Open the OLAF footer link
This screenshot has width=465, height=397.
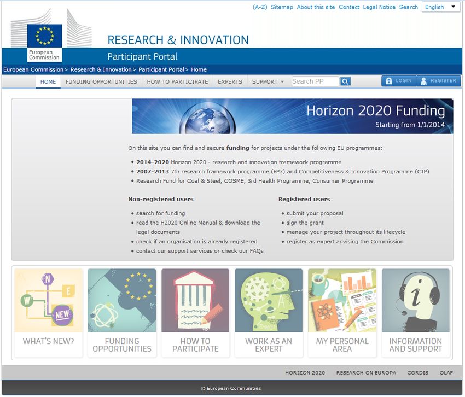click(x=446, y=373)
